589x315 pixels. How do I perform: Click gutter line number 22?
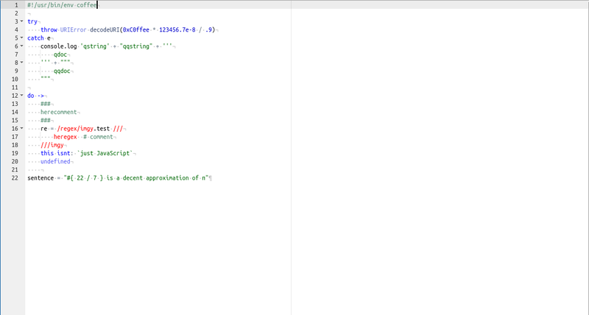15,178
